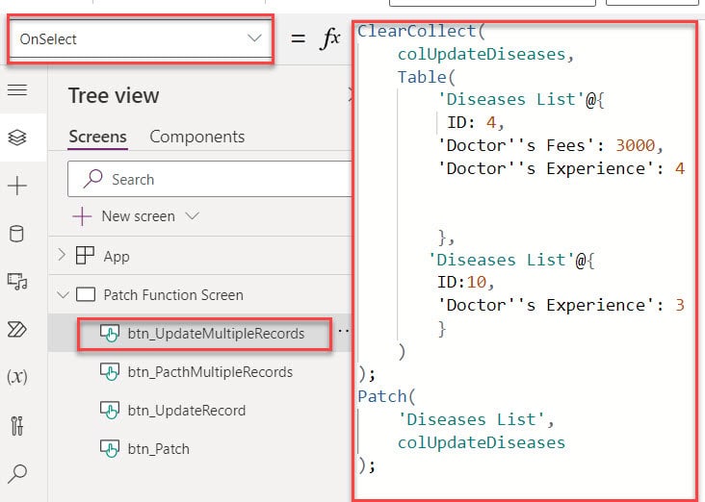705x502 pixels.
Task: Expand the App tree node
Action: 62,256
